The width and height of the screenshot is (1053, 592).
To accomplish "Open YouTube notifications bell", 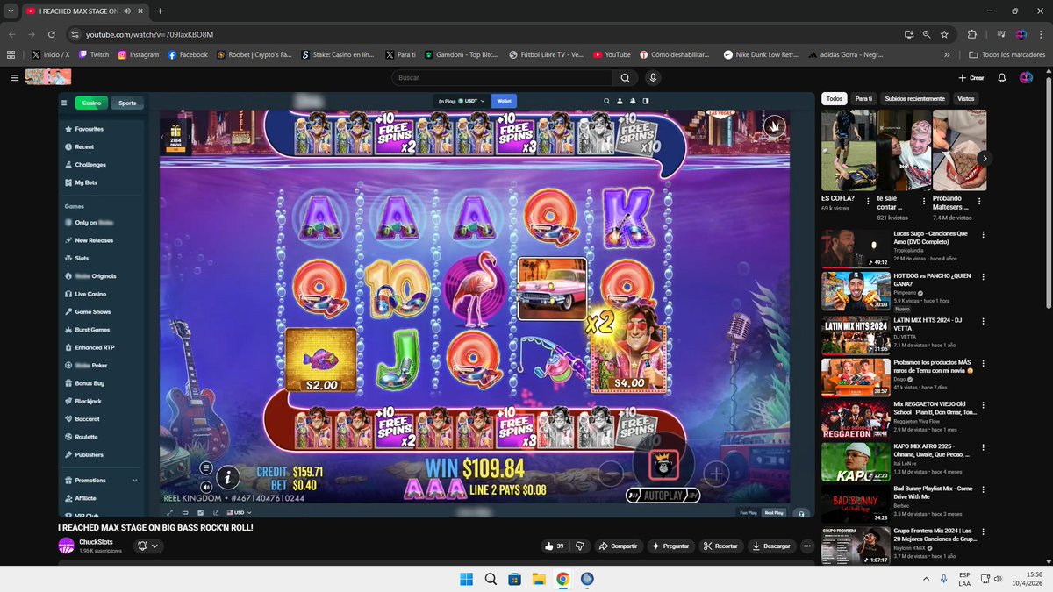I will pyautogui.click(x=1003, y=77).
